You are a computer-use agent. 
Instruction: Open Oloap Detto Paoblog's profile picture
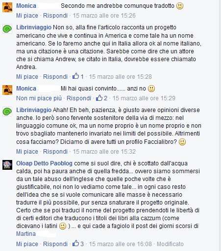coord(7,165)
